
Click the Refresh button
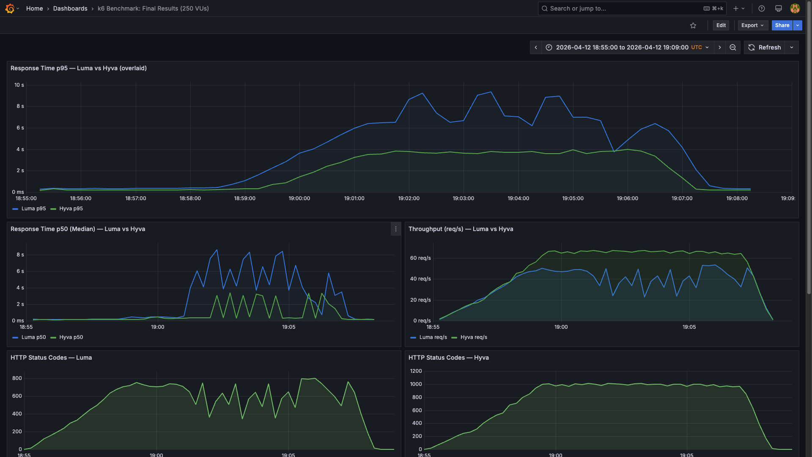(x=765, y=47)
